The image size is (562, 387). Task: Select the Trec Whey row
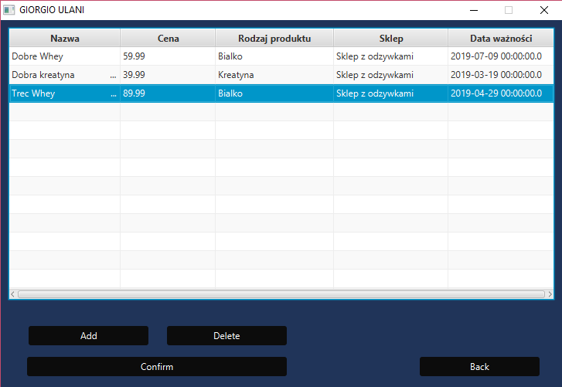click(281, 93)
